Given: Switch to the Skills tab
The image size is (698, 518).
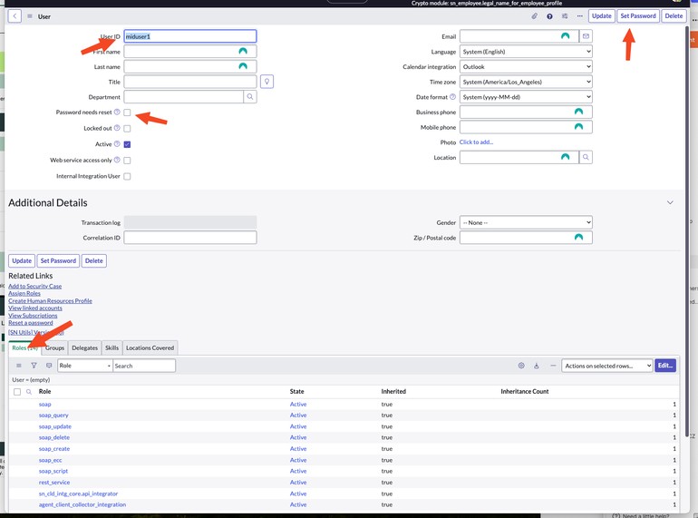Looking at the screenshot, I should [x=111, y=347].
